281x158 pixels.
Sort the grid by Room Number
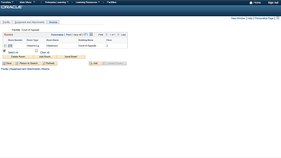click(15, 40)
